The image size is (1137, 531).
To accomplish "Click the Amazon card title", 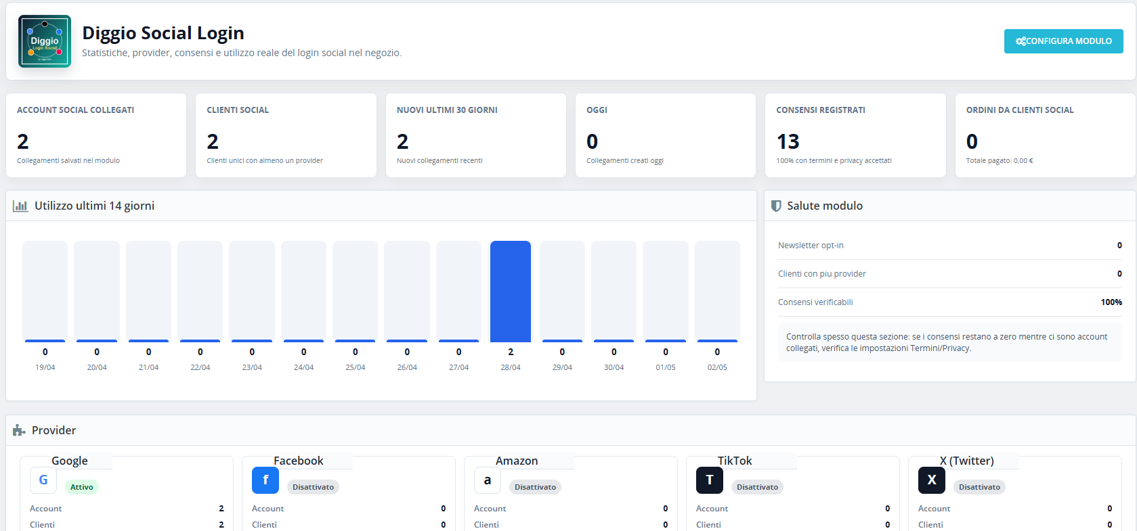I will click(x=517, y=461).
